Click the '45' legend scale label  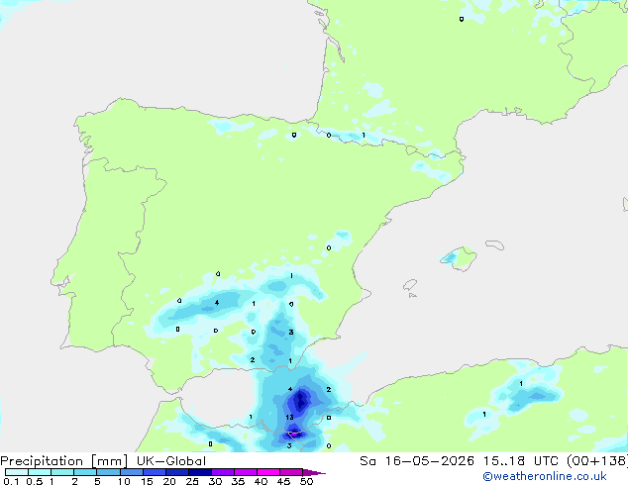click(x=283, y=481)
